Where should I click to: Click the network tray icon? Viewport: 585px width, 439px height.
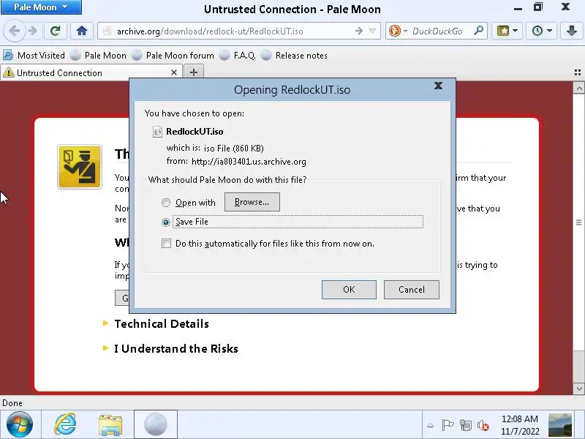pyautogui.click(x=465, y=425)
